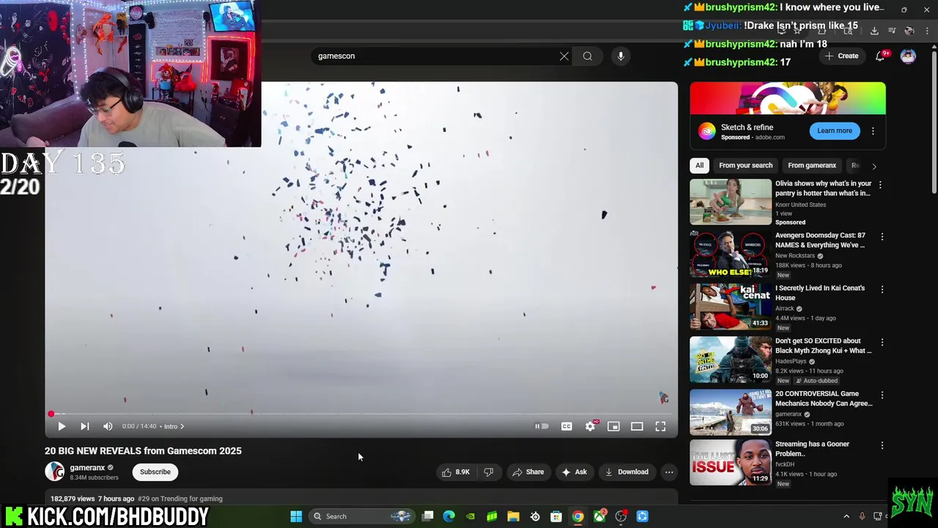This screenshot has height=528, width=938.
Task: Click Learn more on Adobe ad
Action: pos(835,131)
